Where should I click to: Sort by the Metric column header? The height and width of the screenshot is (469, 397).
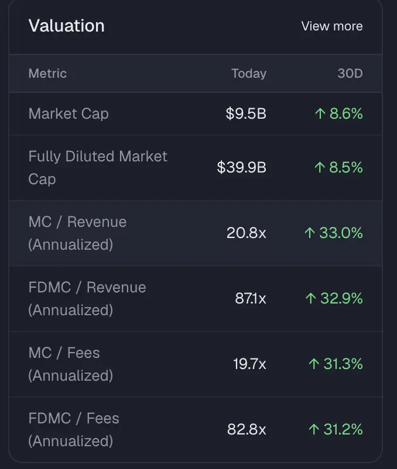pyautogui.click(x=47, y=74)
